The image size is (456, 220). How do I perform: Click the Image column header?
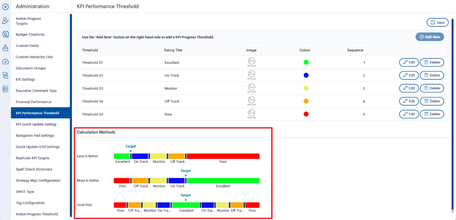tap(251, 50)
